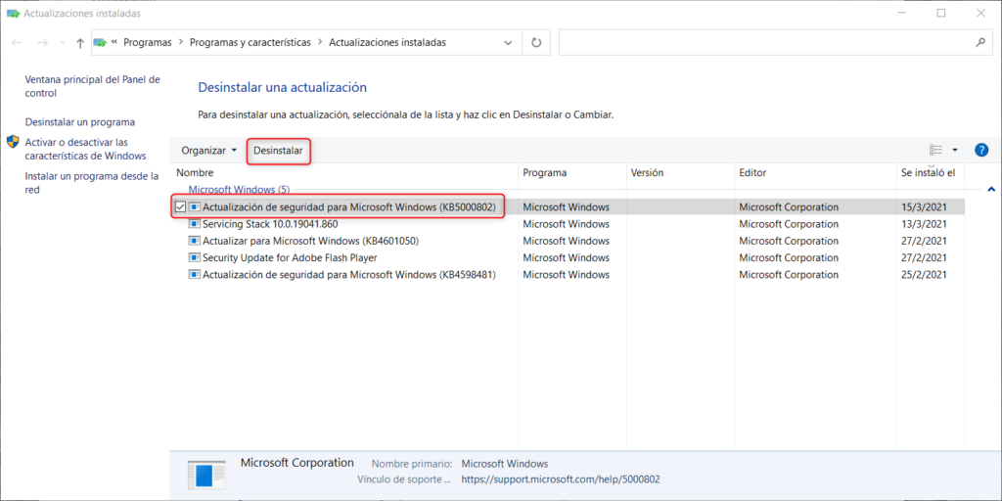Sort by the Programa column header
1002x501 pixels.
click(544, 172)
